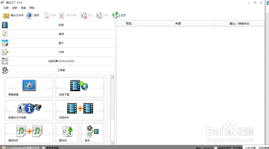Click the 输出 / 转换状态 column header
The image size is (269, 149).
(239, 23)
